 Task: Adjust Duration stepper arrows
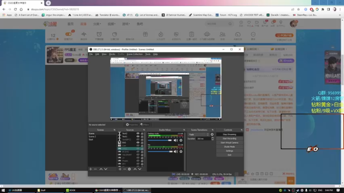click(212, 139)
